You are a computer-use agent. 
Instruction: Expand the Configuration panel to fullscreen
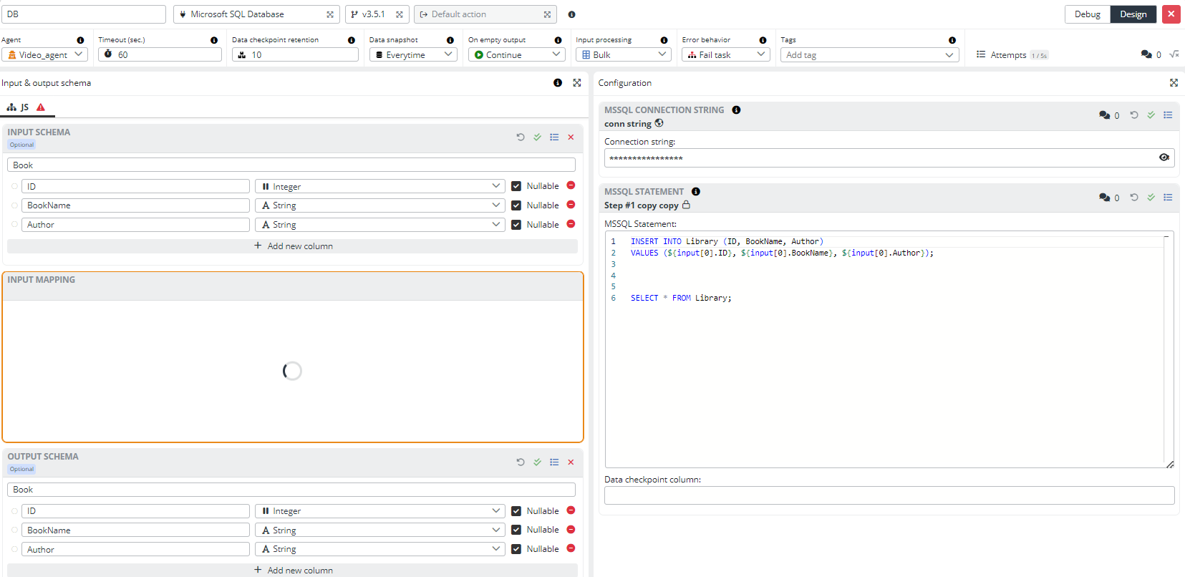tap(1174, 83)
